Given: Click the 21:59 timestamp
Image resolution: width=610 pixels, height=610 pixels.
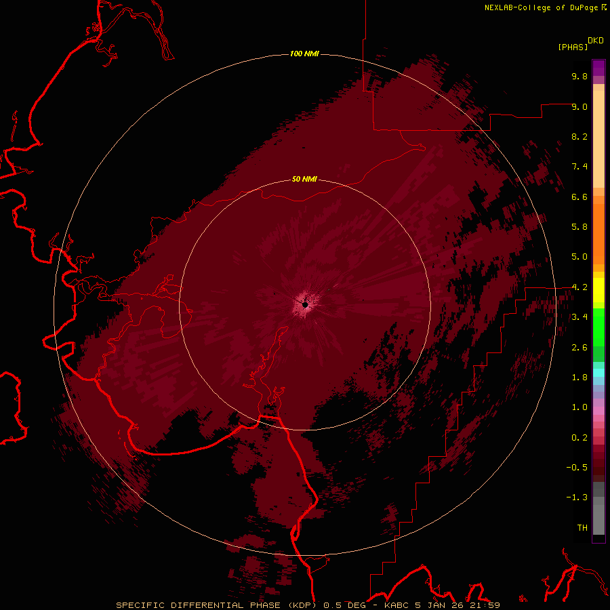Looking at the screenshot, I should click(x=484, y=605).
